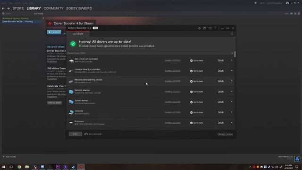Open Details for Network adapters
Viewport: 302px width, 170px height.
pyautogui.click(x=221, y=92)
